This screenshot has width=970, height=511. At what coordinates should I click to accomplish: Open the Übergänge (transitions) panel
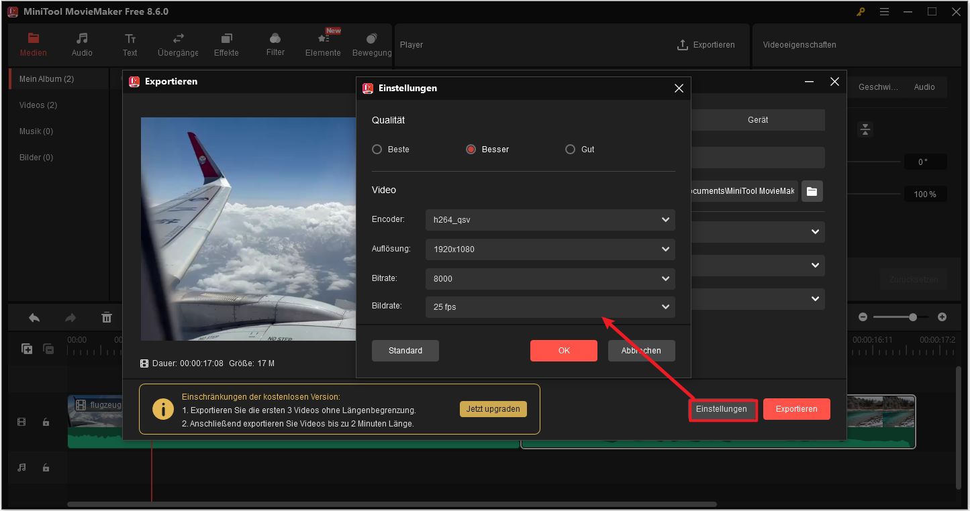tap(177, 44)
